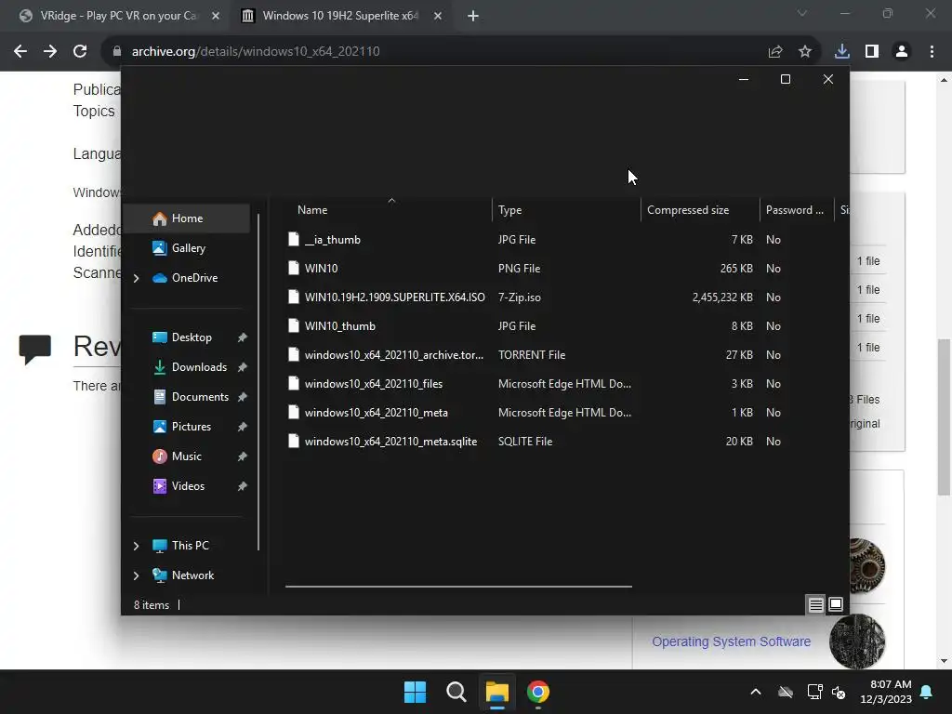
Task: Switch to VRidge tab
Action: click(118, 16)
